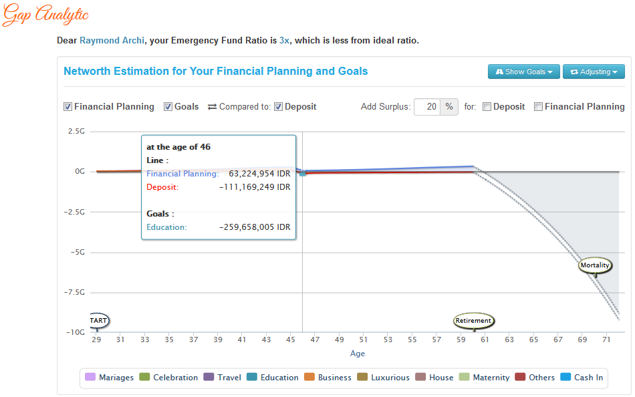
Task: Toggle the Business legend icon
Action: coord(309,378)
